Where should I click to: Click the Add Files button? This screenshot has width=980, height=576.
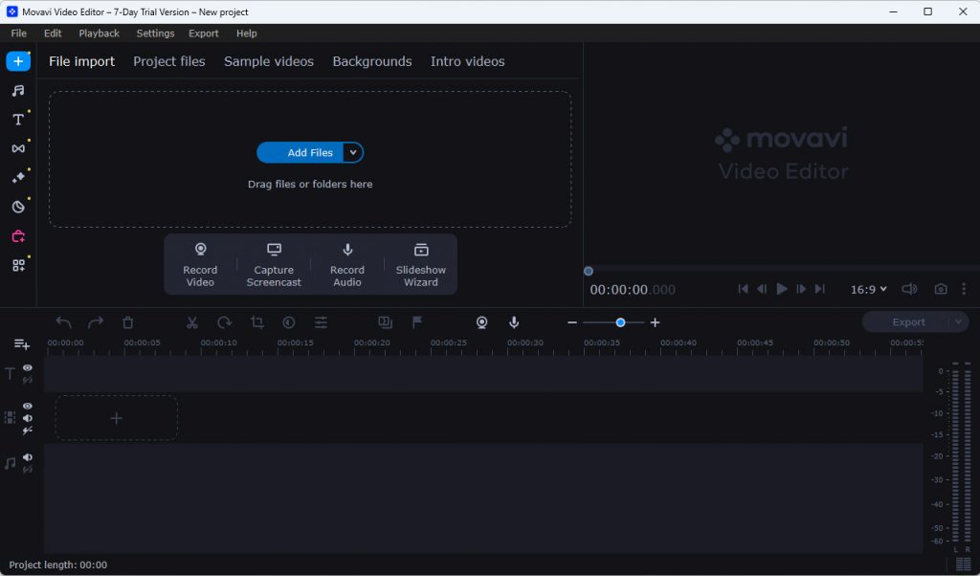click(x=301, y=152)
